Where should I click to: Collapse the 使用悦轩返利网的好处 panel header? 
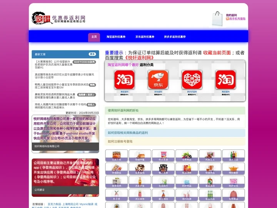[175, 111]
